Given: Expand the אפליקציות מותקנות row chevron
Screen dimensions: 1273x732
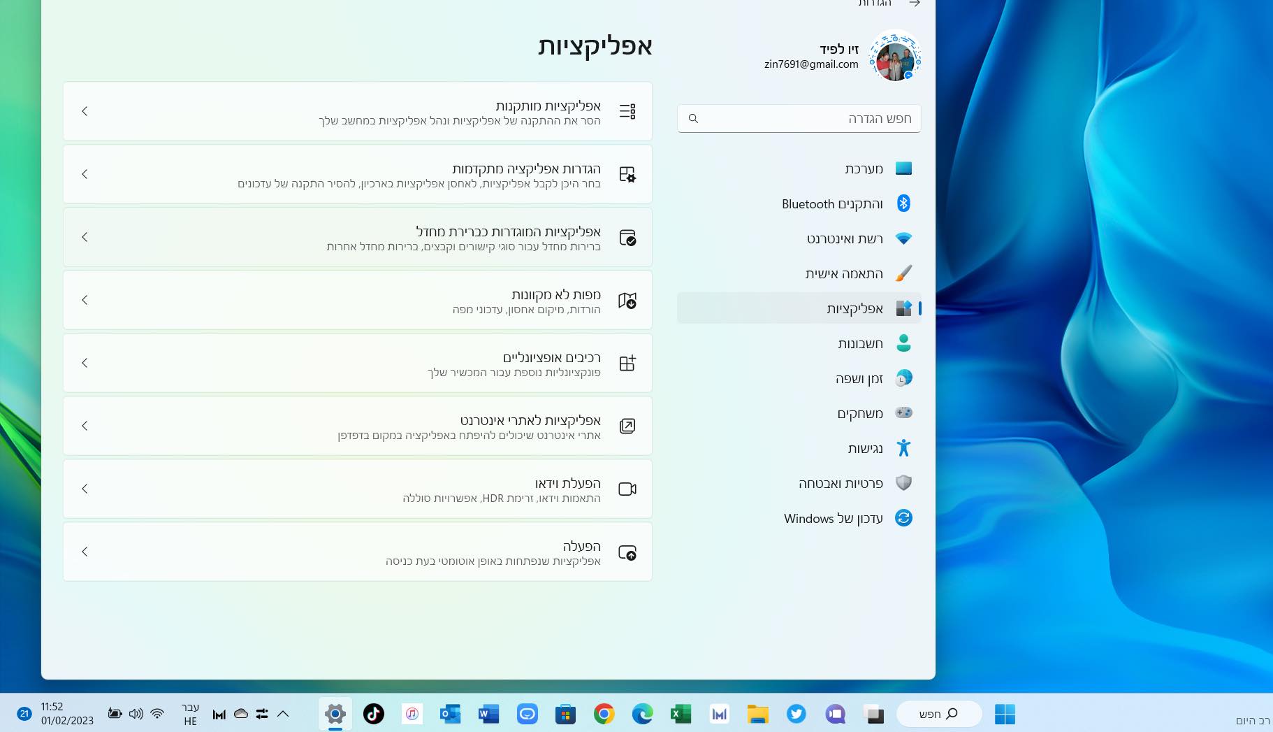Looking at the screenshot, I should (x=85, y=111).
